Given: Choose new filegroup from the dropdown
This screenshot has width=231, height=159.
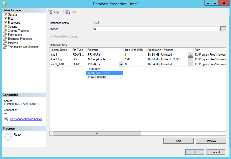Looking at the screenshot, I should tap(105, 77).
